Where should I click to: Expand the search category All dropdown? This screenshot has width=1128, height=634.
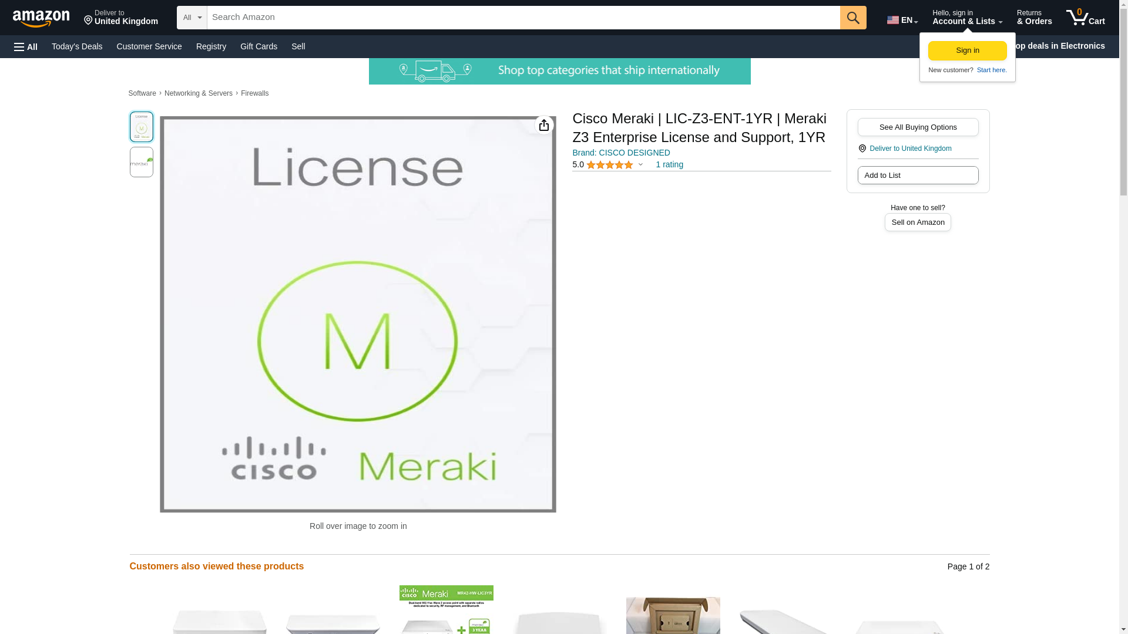[x=192, y=18]
